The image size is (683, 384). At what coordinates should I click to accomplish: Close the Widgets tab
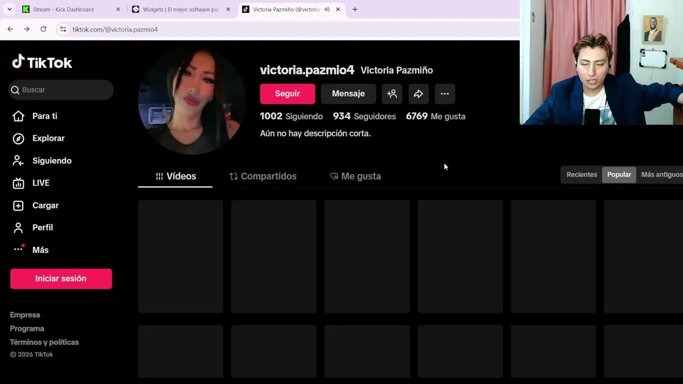(228, 9)
